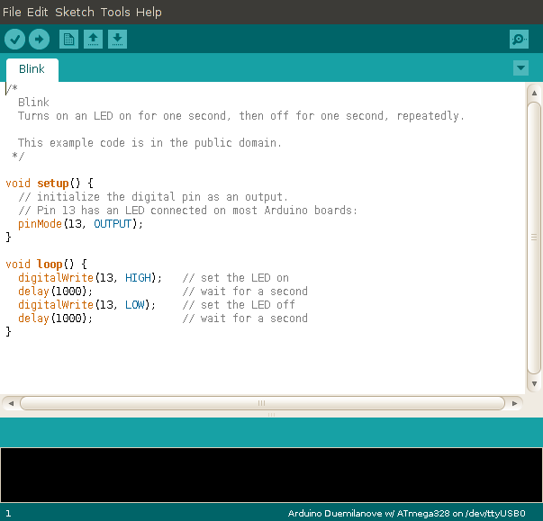Click the pinMode function call

click(40, 224)
